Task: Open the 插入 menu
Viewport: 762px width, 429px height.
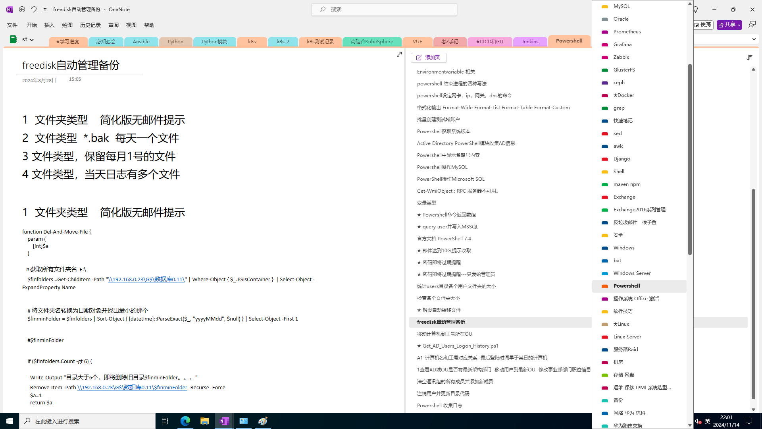Action: tap(49, 25)
